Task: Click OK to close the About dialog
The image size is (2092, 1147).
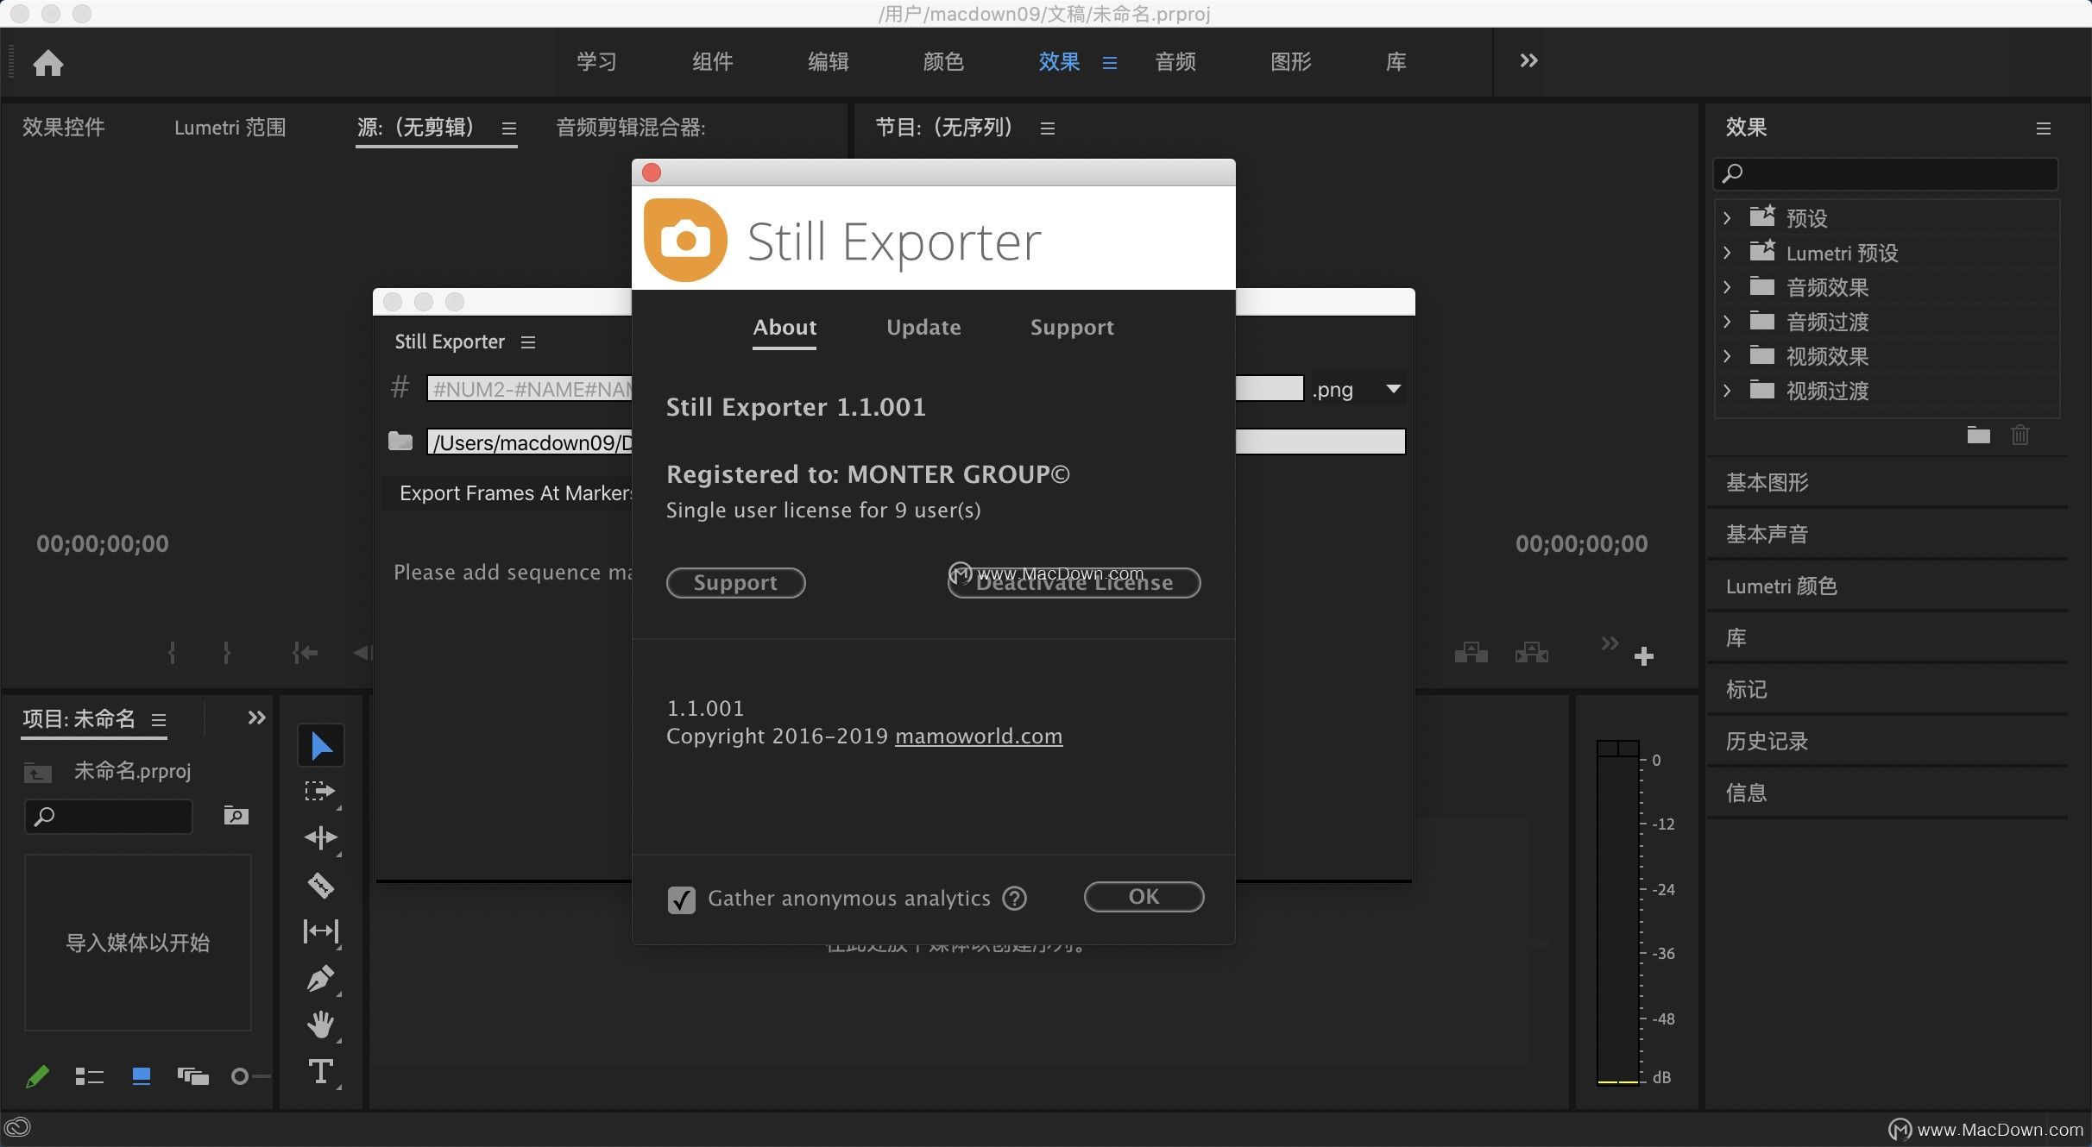Action: pyautogui.click(x=1144, y=897)
